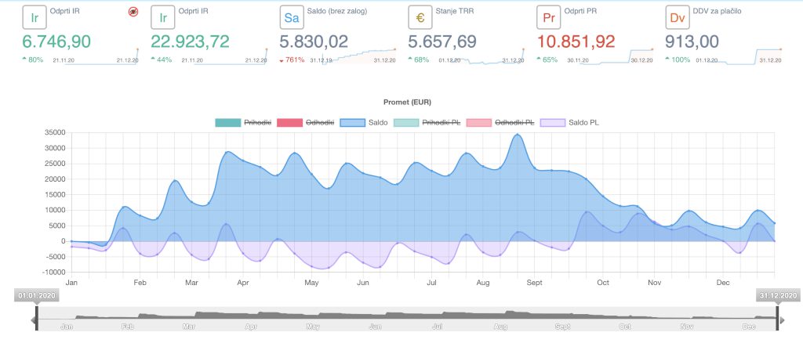The width and height of the screenshot is (803, 343).
Task: Click the left arrow of the date range slider
Action: coord(34,320)
